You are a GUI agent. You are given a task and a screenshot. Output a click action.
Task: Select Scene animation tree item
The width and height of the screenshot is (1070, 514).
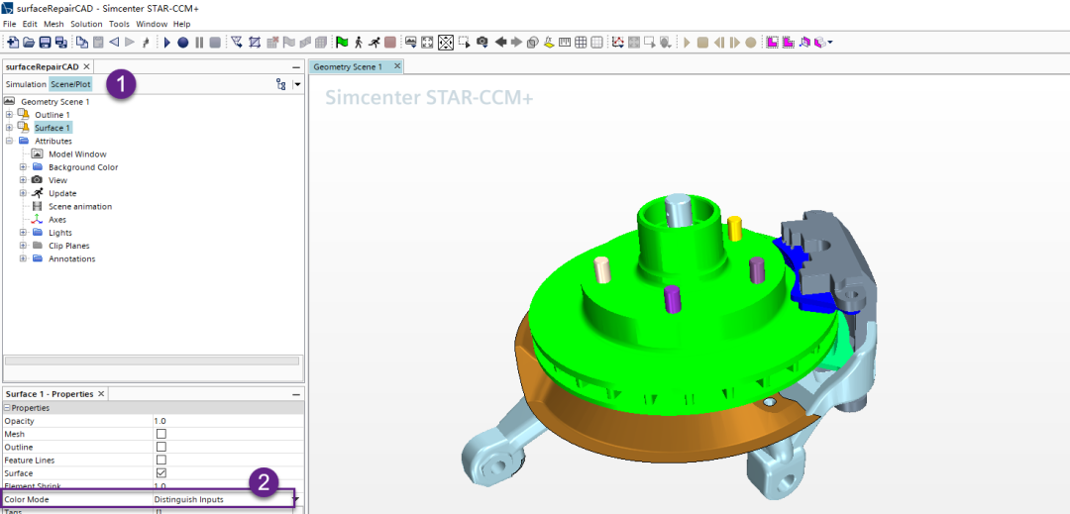click(x=80, y=206)
